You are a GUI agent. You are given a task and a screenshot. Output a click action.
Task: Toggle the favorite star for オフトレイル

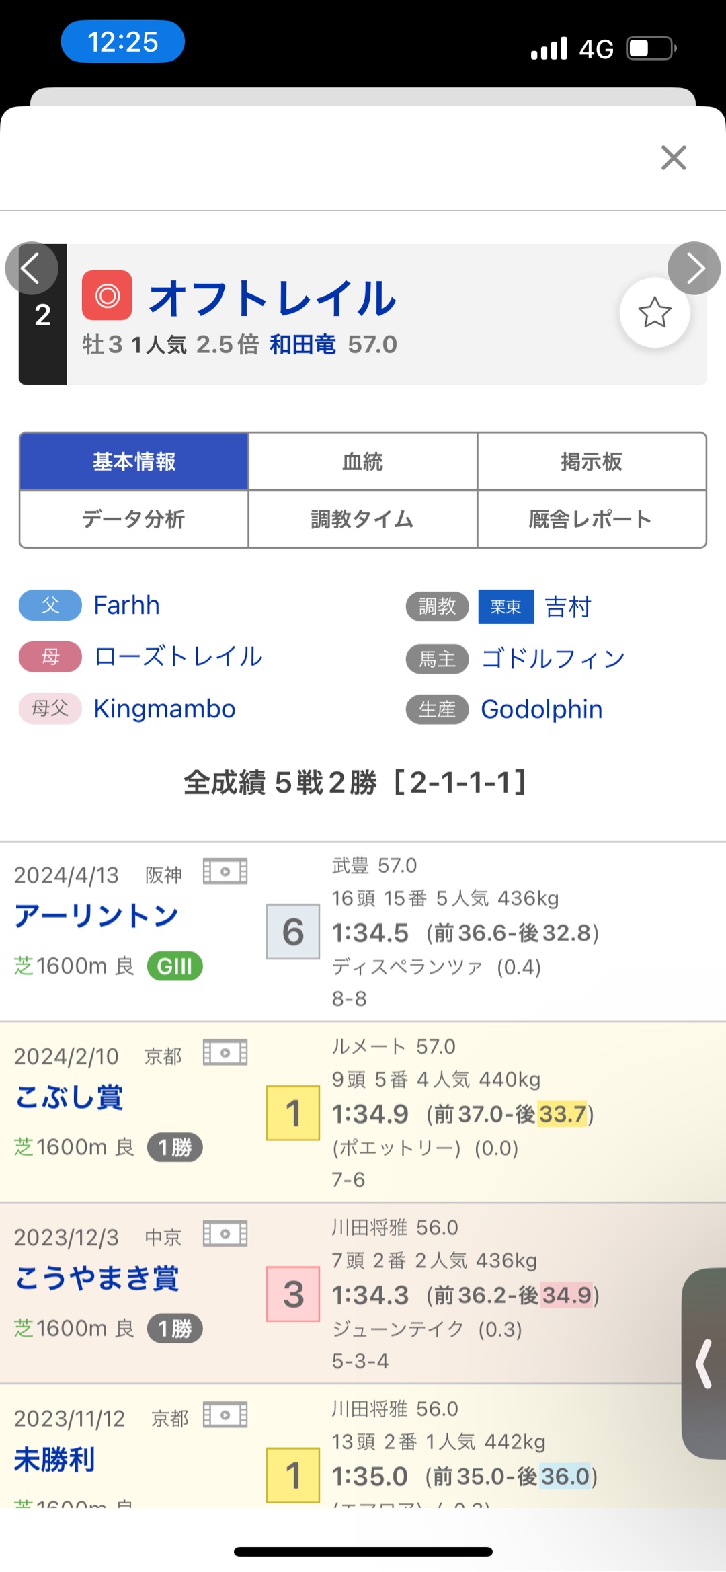click(654, 313)
